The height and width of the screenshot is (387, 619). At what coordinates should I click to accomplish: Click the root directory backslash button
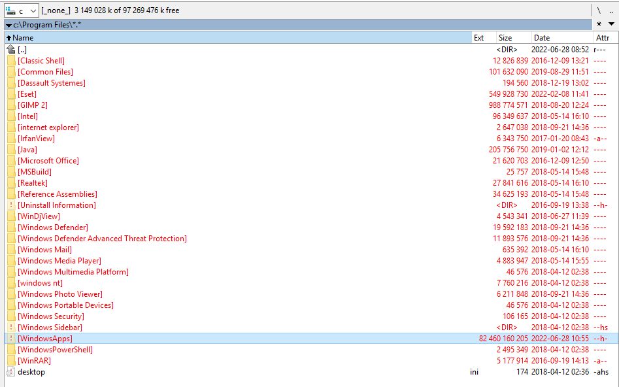(x=598, y=10)
